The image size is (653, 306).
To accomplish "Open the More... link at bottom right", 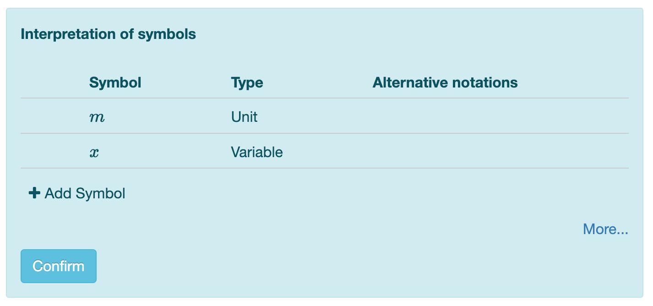I will pos(605,229).
